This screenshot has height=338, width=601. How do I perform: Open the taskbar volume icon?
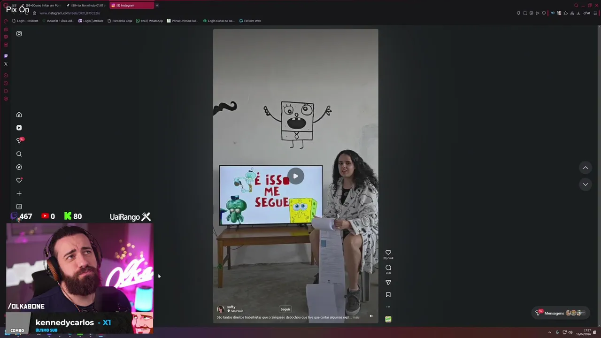coord(570,332)
